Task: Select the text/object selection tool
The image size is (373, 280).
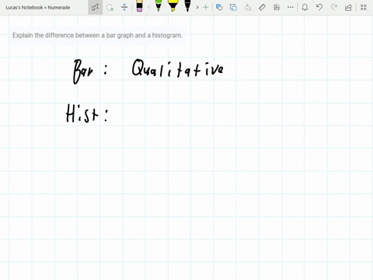Action: click(x=95, y=7)
